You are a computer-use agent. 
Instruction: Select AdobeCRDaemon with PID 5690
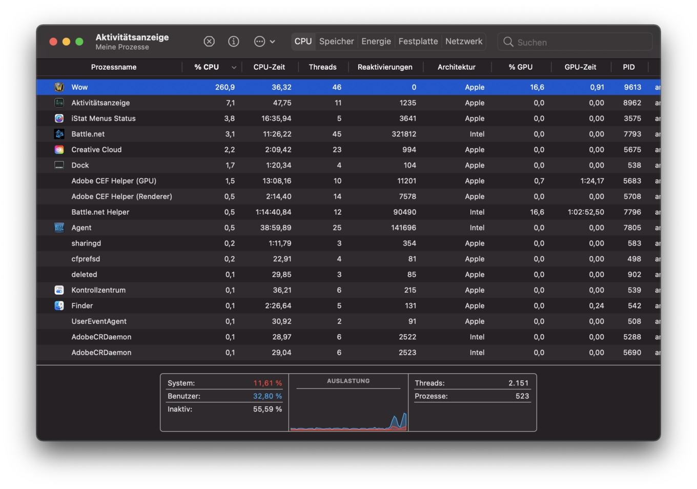point(348,353)
